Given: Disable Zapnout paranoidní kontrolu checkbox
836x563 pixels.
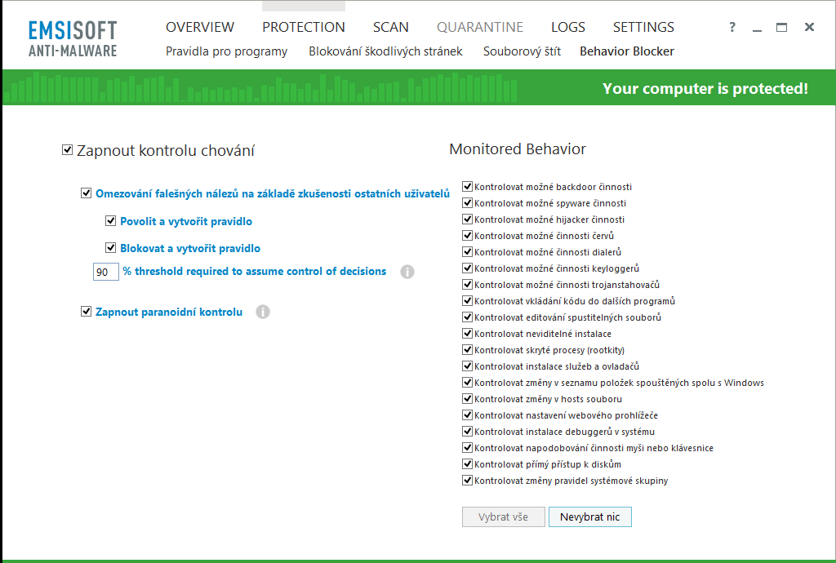Looking at the screenshot, I should coord(86,312).
